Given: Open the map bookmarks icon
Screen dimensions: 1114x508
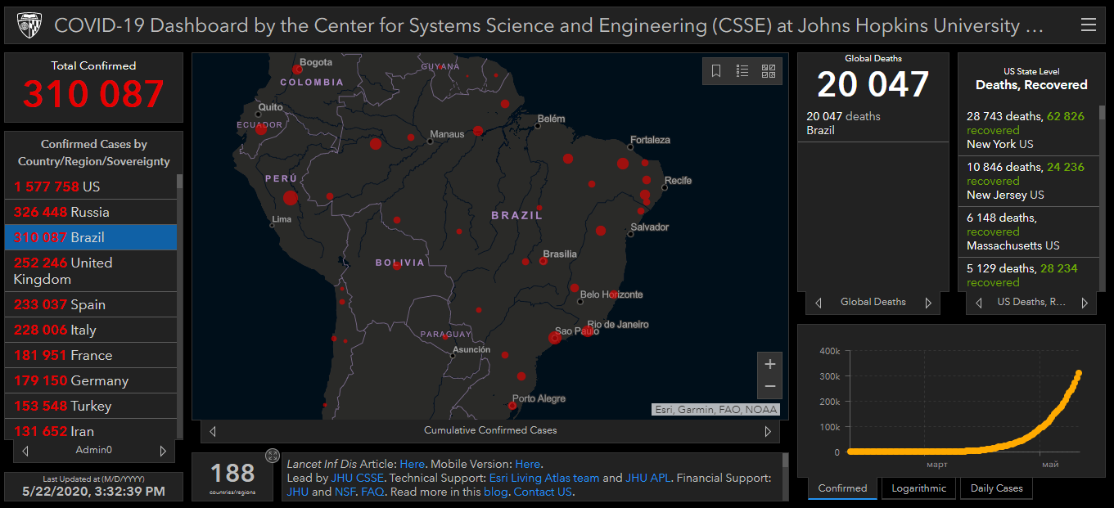Looking at the screenshot, I should point(716,71).
